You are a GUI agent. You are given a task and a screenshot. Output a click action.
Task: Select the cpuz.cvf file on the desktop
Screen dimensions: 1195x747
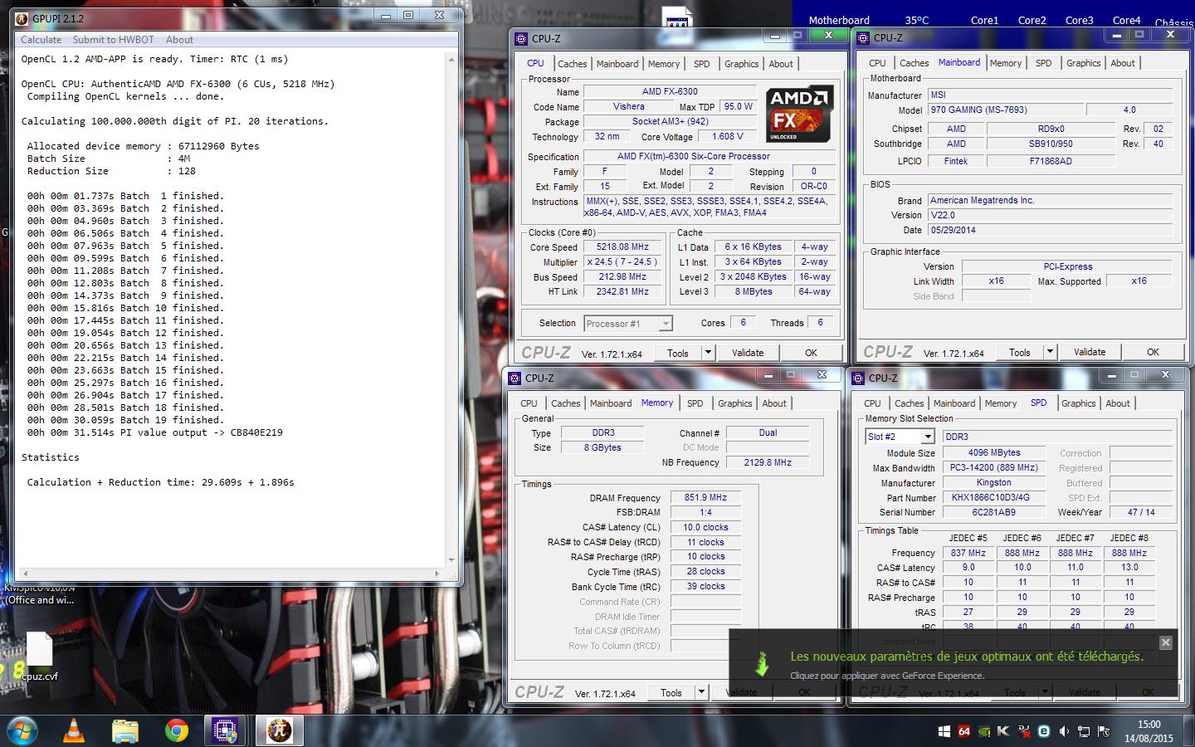point(40,656)
